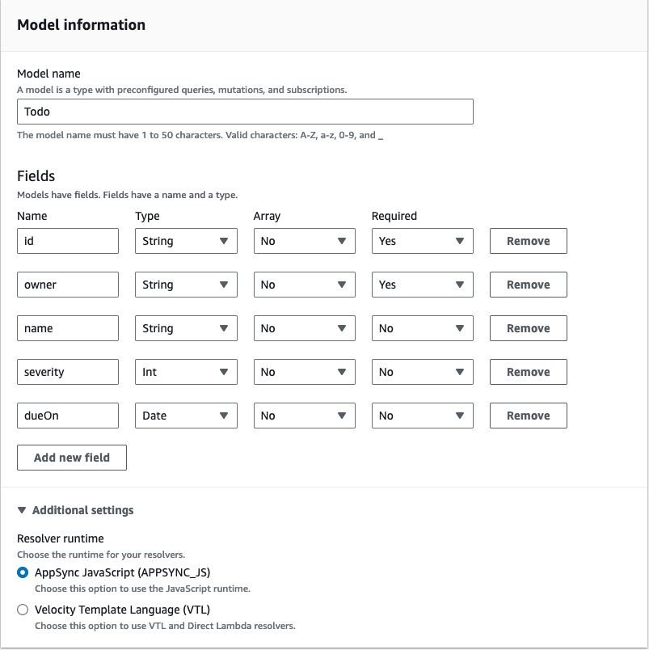Open the Type dropdown for the severity field
Screen dimensions: 649x650
pyautogui.click(x=186, y=371)
